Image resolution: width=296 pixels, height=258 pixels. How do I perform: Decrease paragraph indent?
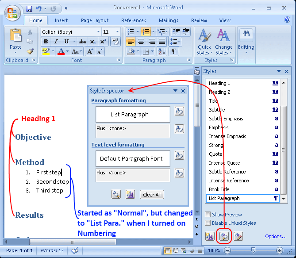point(176,32)
